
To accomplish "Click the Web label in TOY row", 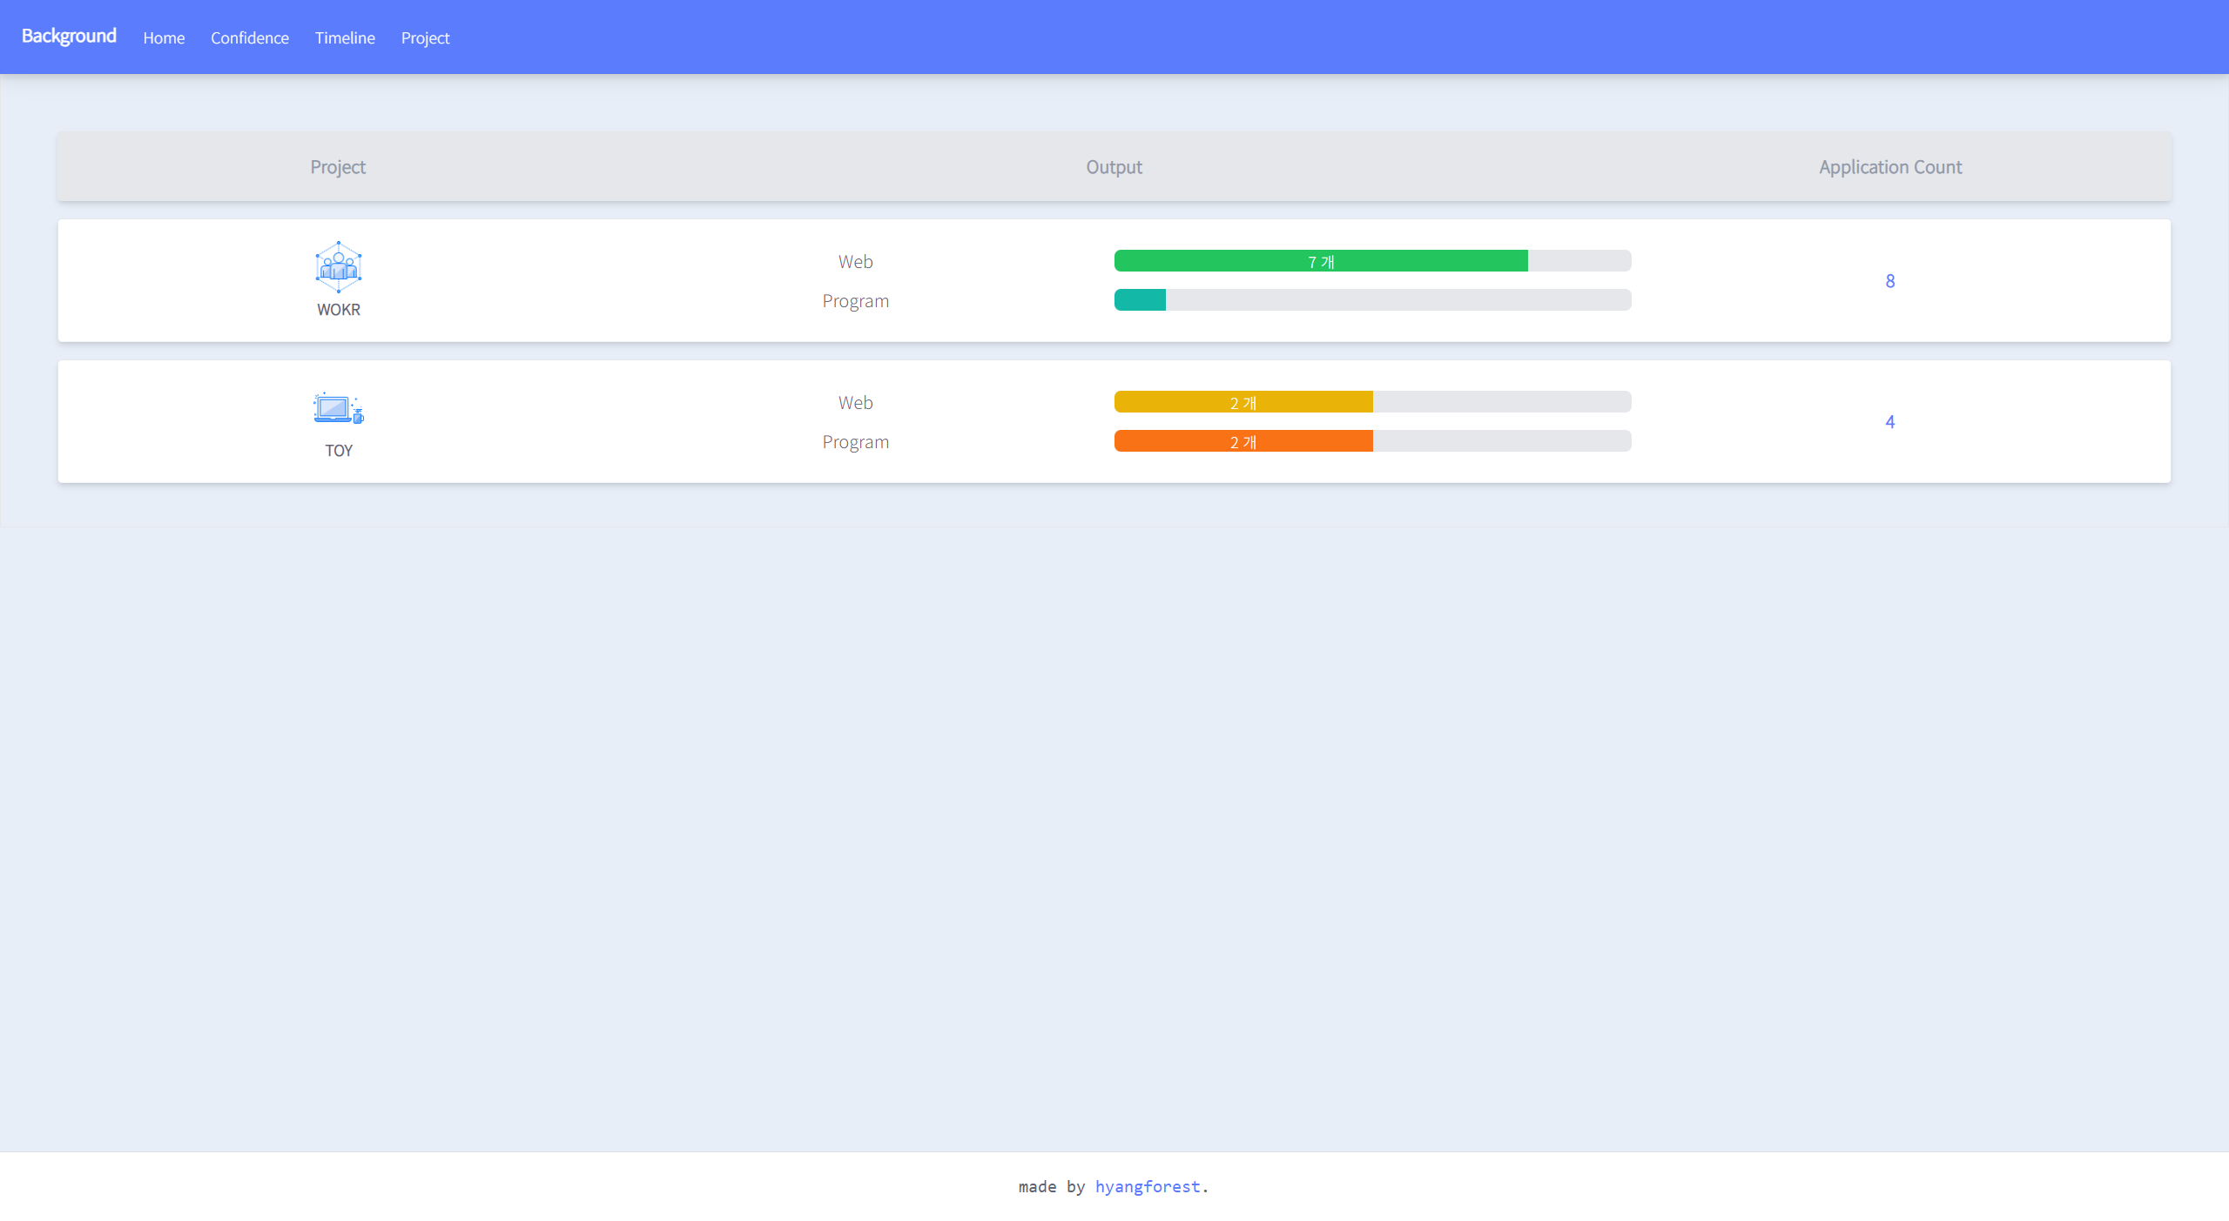I will pos(855,403).
